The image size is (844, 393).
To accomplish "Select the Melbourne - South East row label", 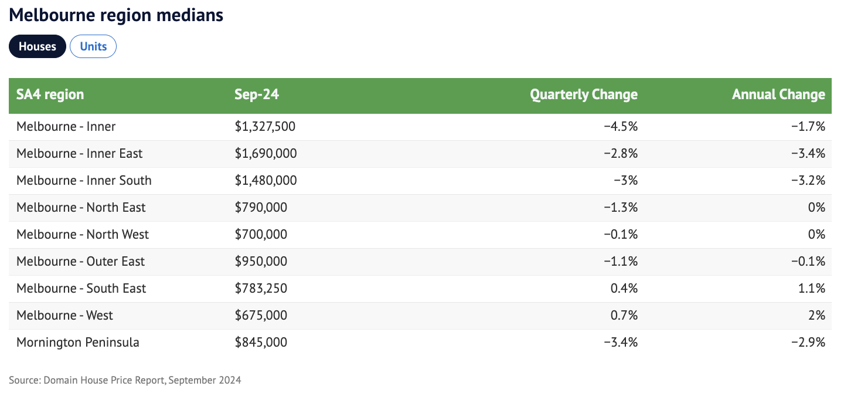I will pos(81,289).
